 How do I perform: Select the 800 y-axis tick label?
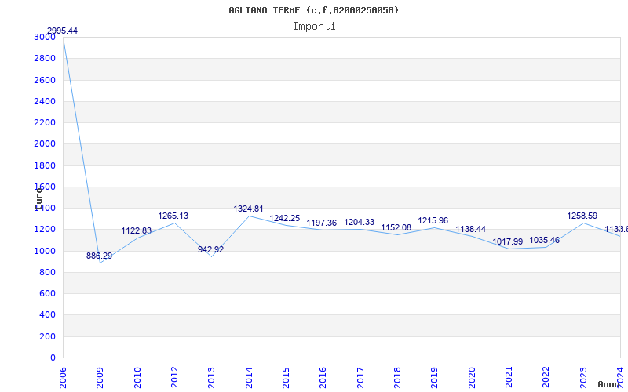pos(47,272)
